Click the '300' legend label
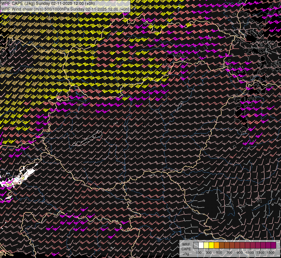This screenshot has width=281, height=258. tap(209, 253)
